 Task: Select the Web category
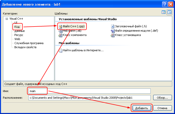(17, 39)
